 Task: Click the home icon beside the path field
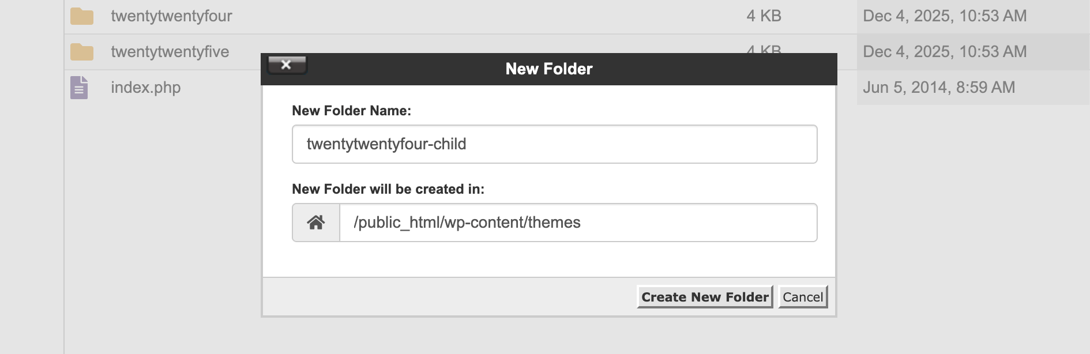316,222
